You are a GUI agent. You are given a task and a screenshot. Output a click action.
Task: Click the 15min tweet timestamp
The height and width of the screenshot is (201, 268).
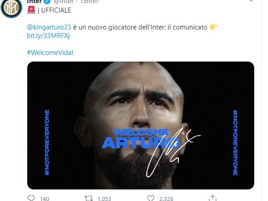89,1
